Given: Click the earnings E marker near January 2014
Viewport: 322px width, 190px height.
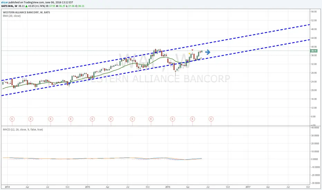Looking at the screenshot, I should (12, 119).
